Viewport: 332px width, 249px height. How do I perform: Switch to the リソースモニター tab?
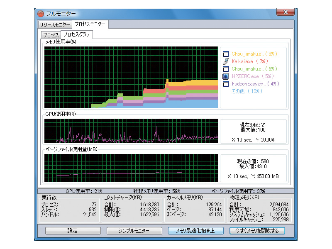coord(55,24)
